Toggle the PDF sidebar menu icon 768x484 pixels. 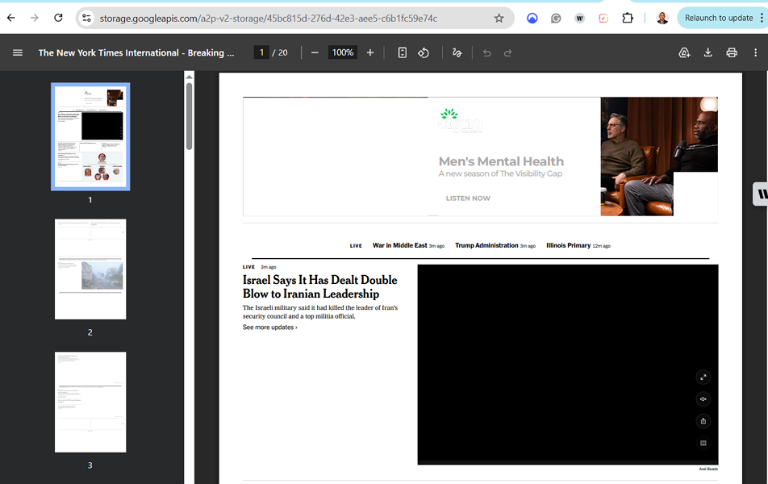click(17, 53)
